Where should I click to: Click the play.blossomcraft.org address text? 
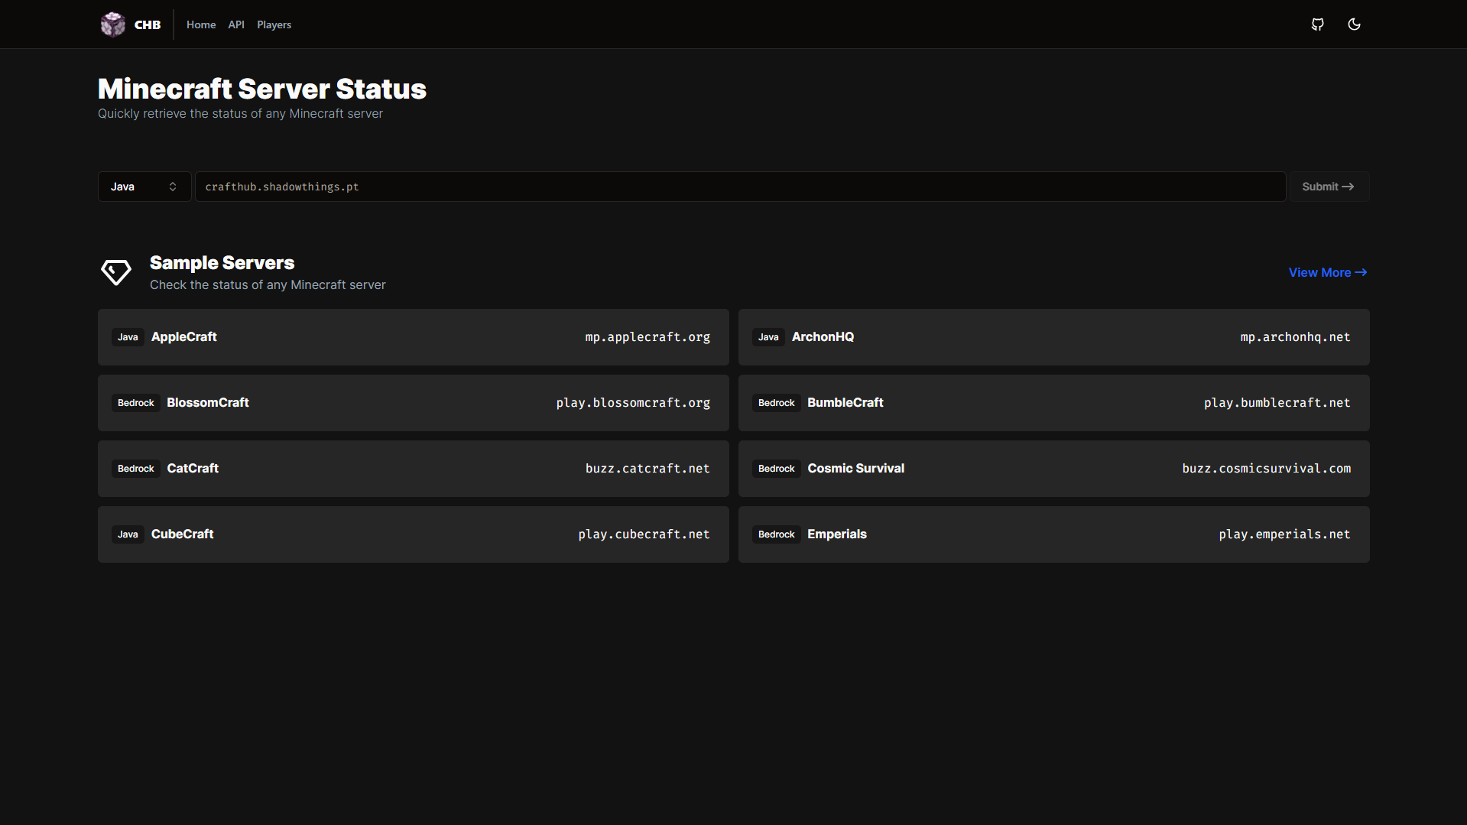point(633,403)
